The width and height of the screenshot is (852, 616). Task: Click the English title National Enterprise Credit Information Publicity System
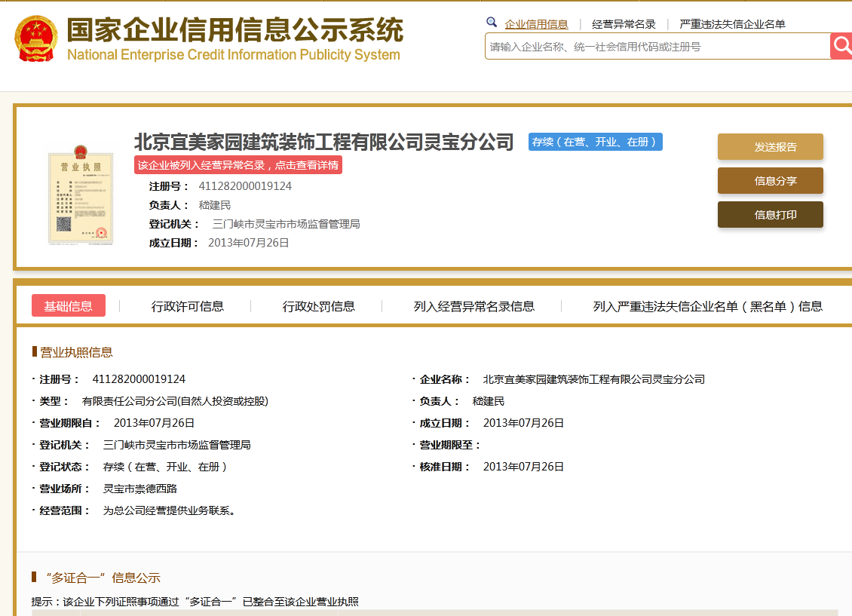(234, 55)
